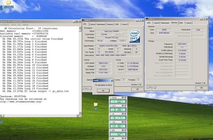Click the +12 gauge 12.30 V readout
This screenshot has width=213, height=140.
(118, 126)
